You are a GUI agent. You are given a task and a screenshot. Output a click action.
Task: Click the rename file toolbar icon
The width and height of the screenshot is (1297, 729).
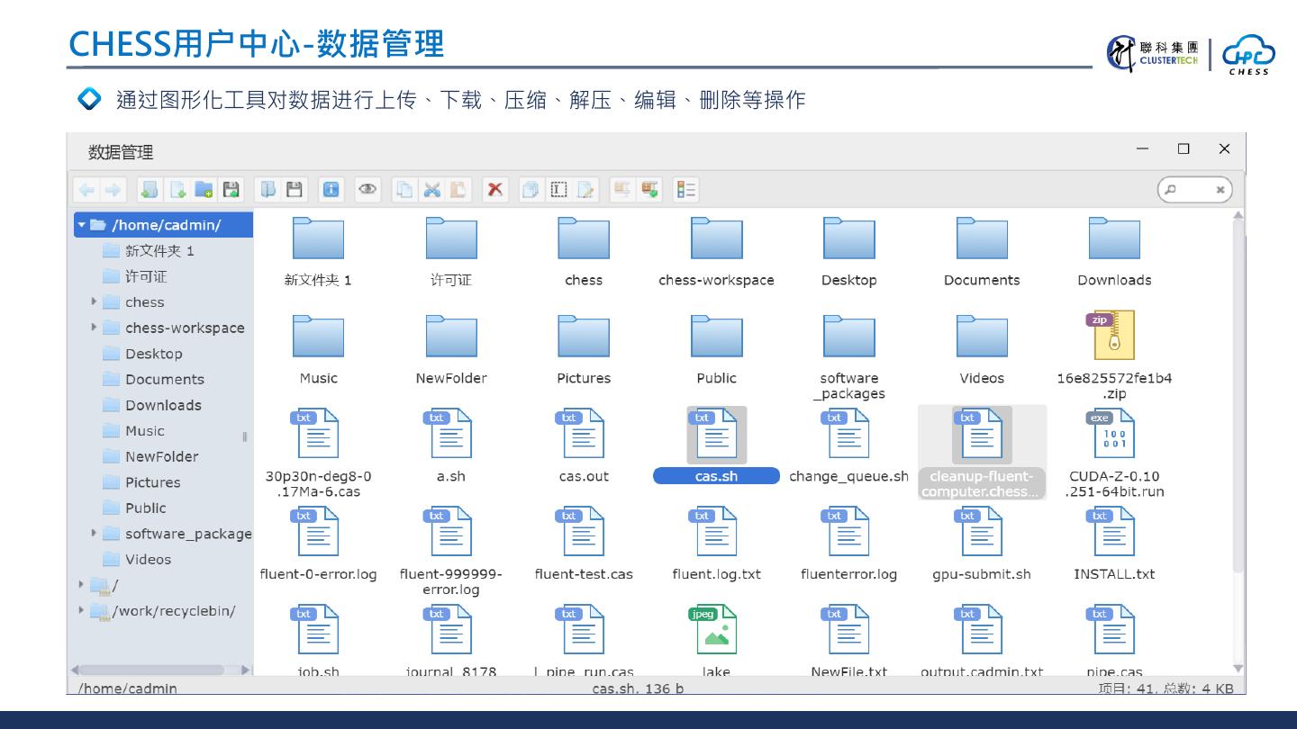(x=586, y=190)
